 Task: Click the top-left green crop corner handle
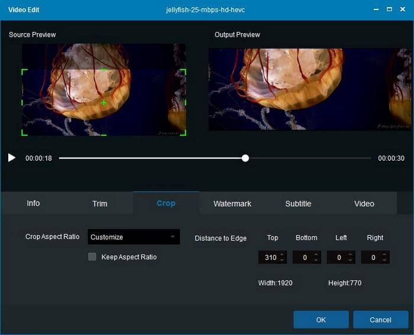24,72
